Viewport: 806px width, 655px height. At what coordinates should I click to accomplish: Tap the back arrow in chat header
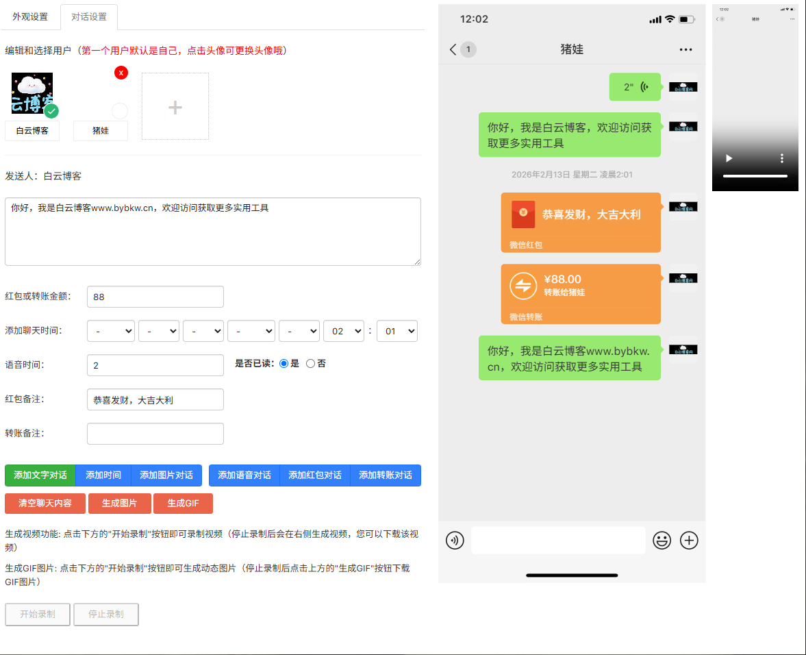tap(453, 49)
